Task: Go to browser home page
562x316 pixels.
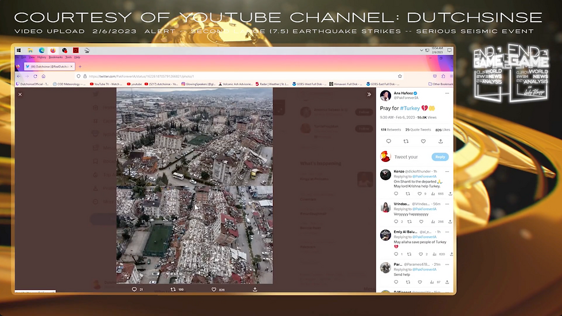Action: (x=44, y=76)
